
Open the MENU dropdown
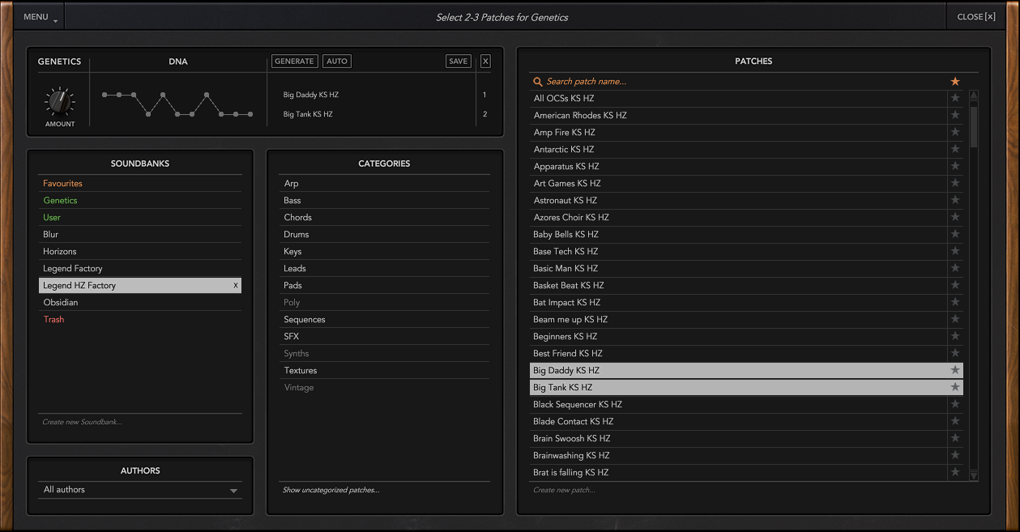(40, 17)
